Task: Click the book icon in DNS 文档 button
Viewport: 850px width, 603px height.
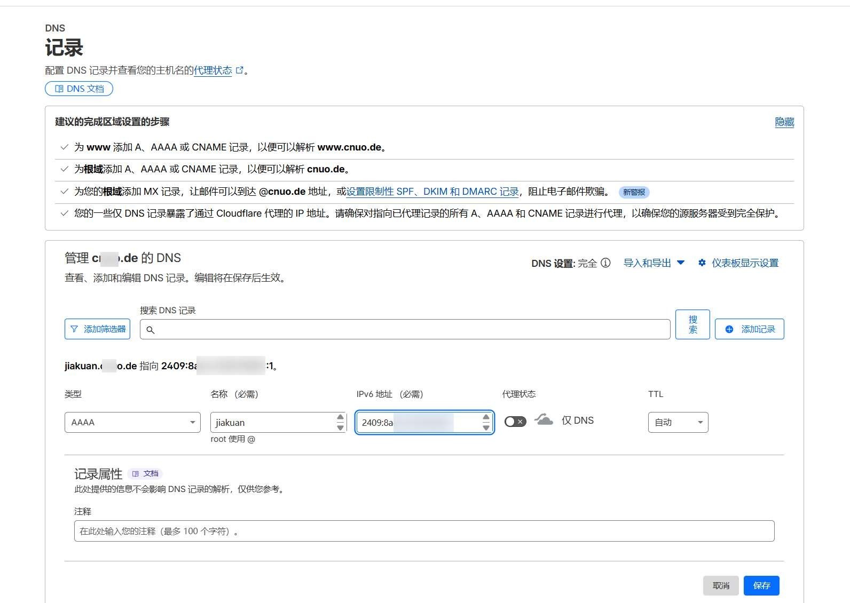Action: tap(59, 89)
